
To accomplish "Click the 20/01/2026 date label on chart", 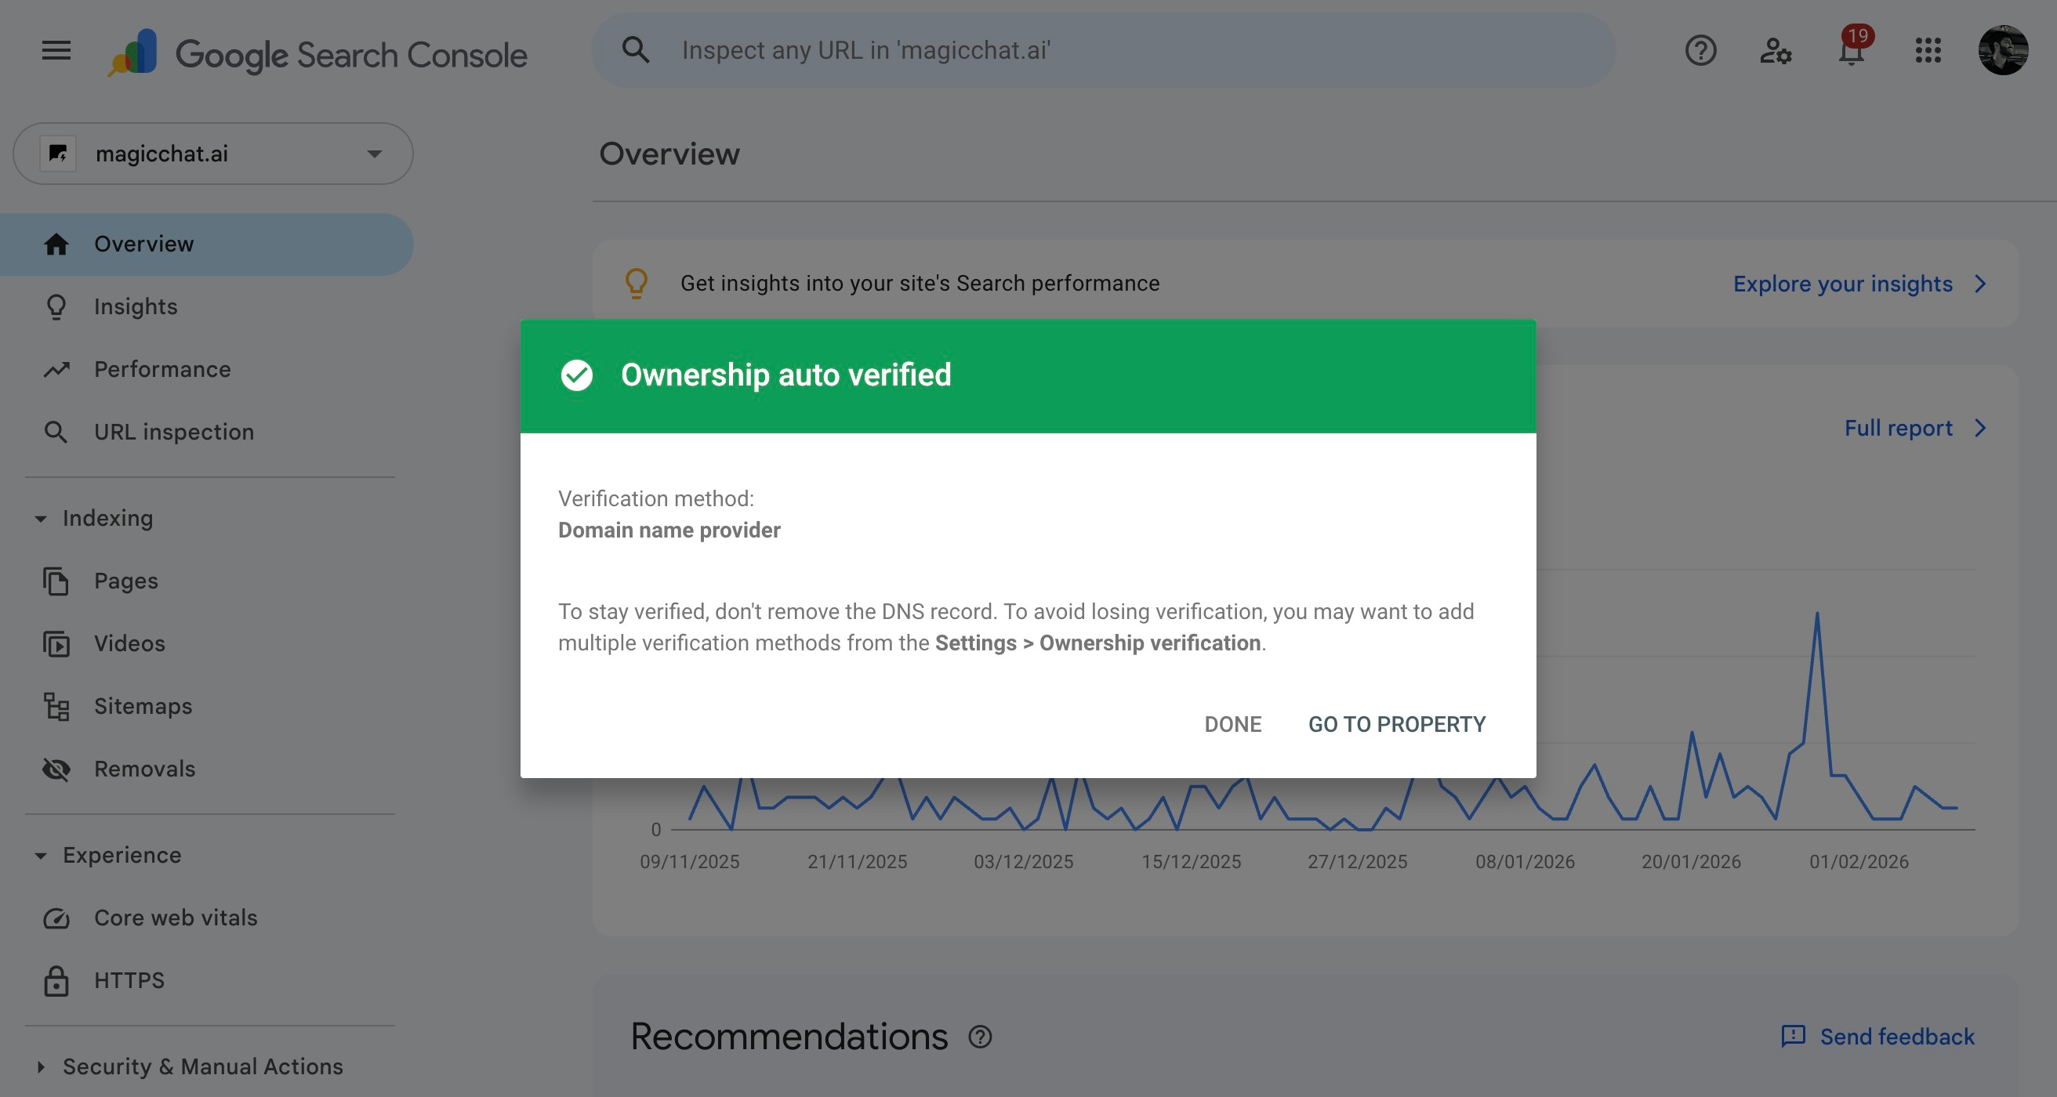I will click(x=1690, y=861).
